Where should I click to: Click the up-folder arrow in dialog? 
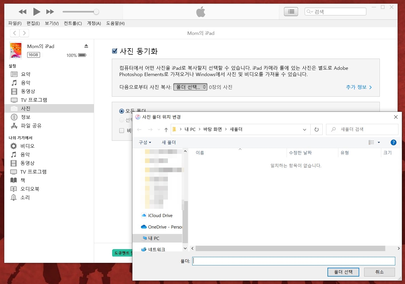tap(166, 130)
